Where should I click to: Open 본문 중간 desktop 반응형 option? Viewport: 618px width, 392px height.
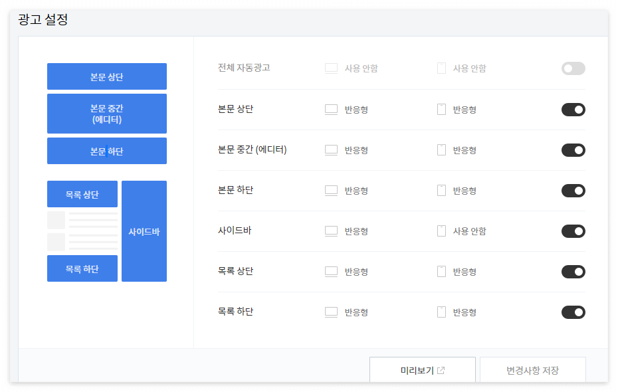[x=356, y=151]
